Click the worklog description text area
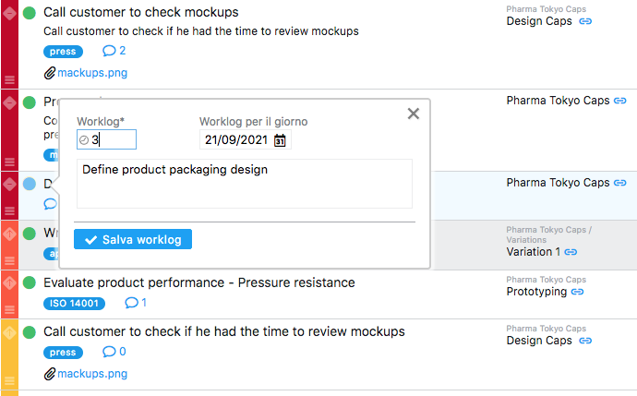The height and width of the screenshot is (396, 637). click(244, 183)
